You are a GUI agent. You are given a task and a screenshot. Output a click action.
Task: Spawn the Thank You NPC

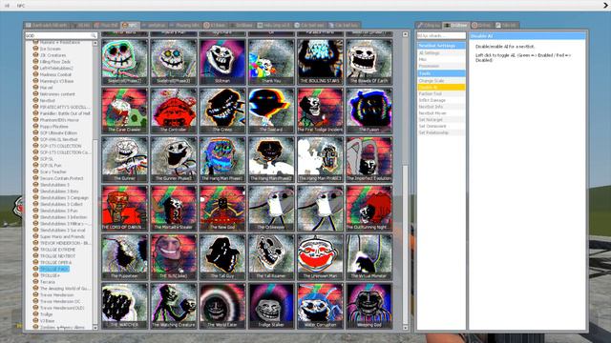(x=271, y=61)
